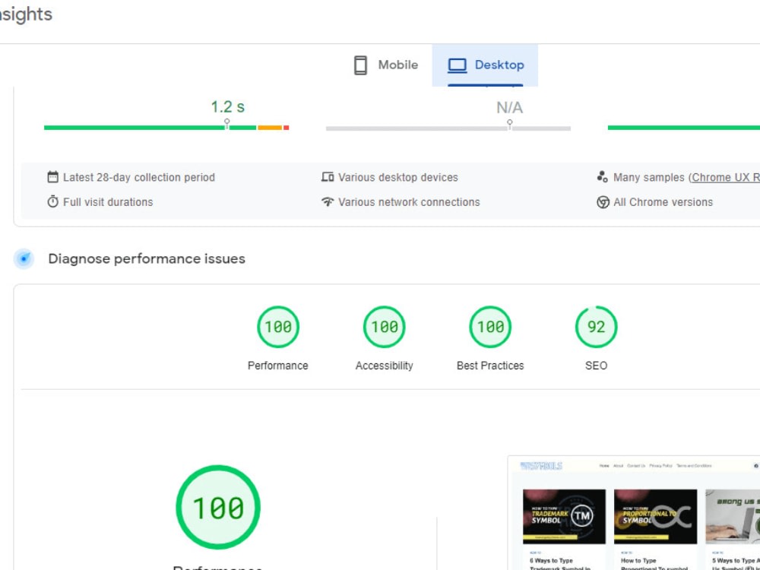Click the mobile phone icon

pyautogui.click(x=360, y=65)
